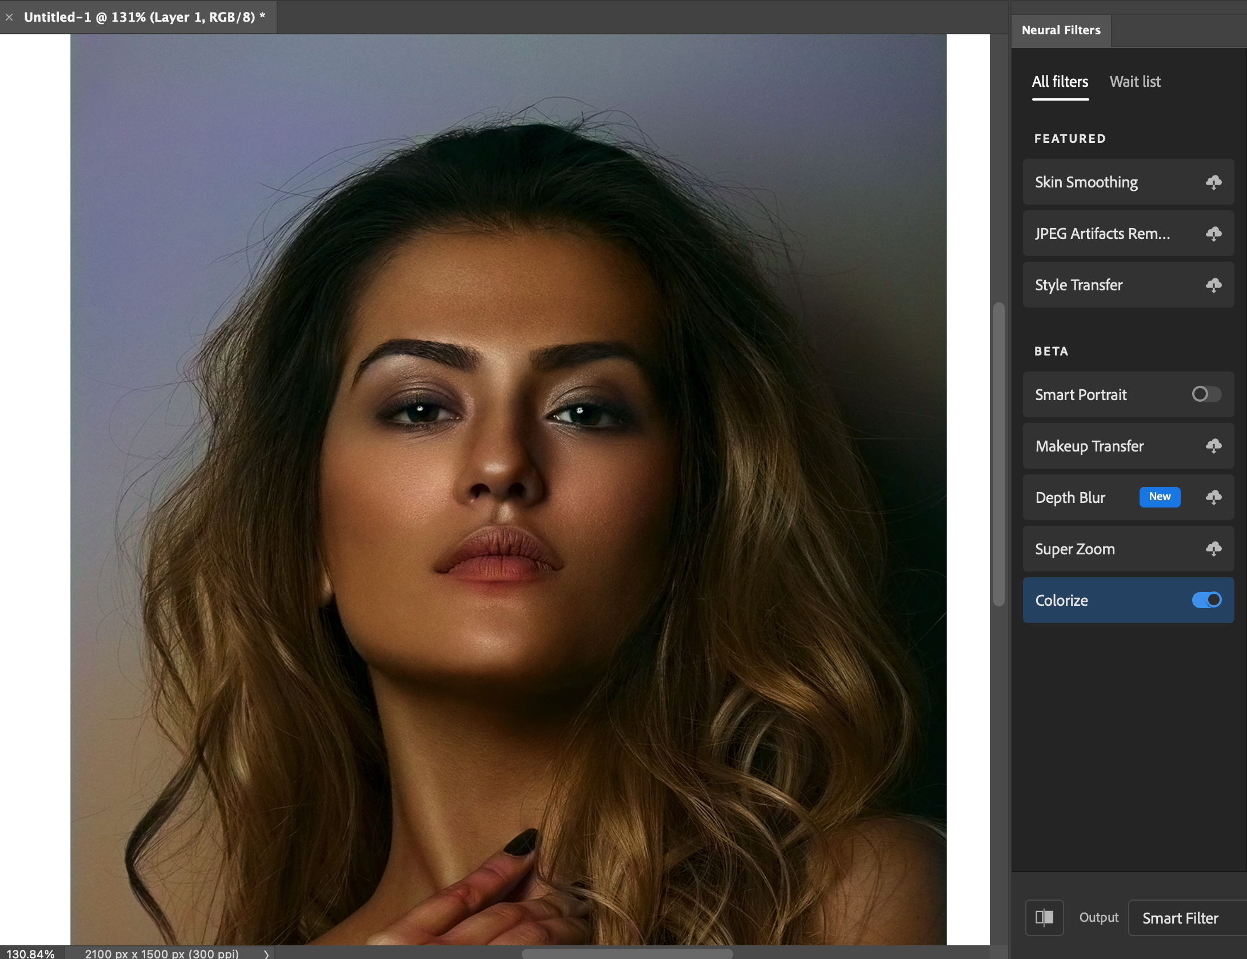Close the Untitled-1 document tab
Viewport: 1247px width, 959px height.
(9, 17)
